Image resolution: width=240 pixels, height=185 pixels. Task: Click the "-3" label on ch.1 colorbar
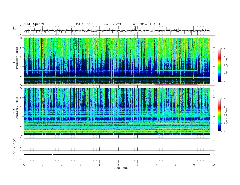click(223, 49)
